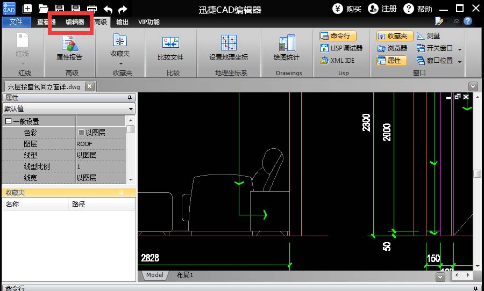484x291 pixels.
Task: Click the 高级 ribbon tab
Action: 101,22
